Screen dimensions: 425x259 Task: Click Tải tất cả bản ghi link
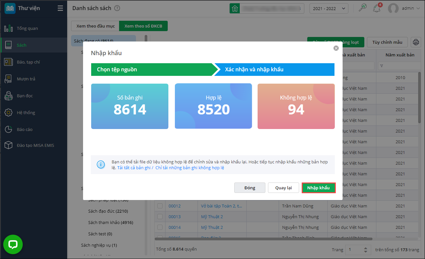point(134,168)
